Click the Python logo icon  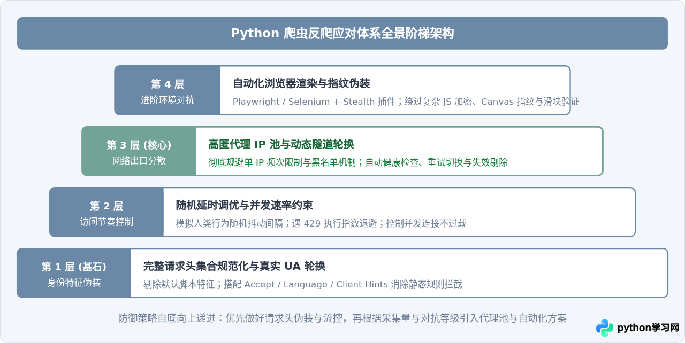click(x=605, y=328)
